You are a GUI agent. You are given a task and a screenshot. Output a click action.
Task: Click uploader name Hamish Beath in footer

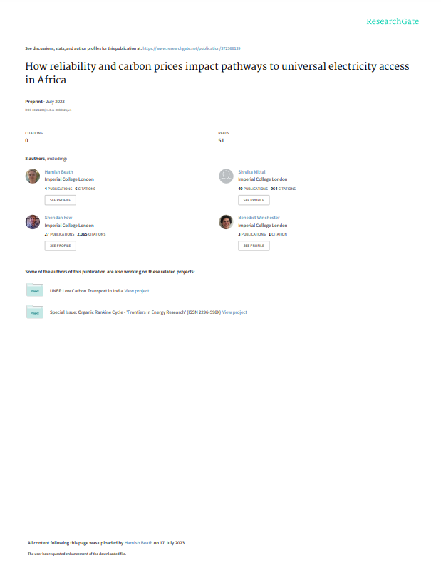point(139,543)
